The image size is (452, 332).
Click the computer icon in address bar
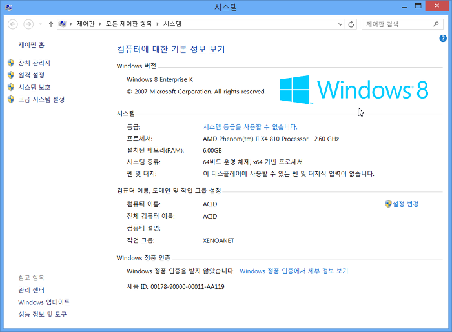point(62,24)
